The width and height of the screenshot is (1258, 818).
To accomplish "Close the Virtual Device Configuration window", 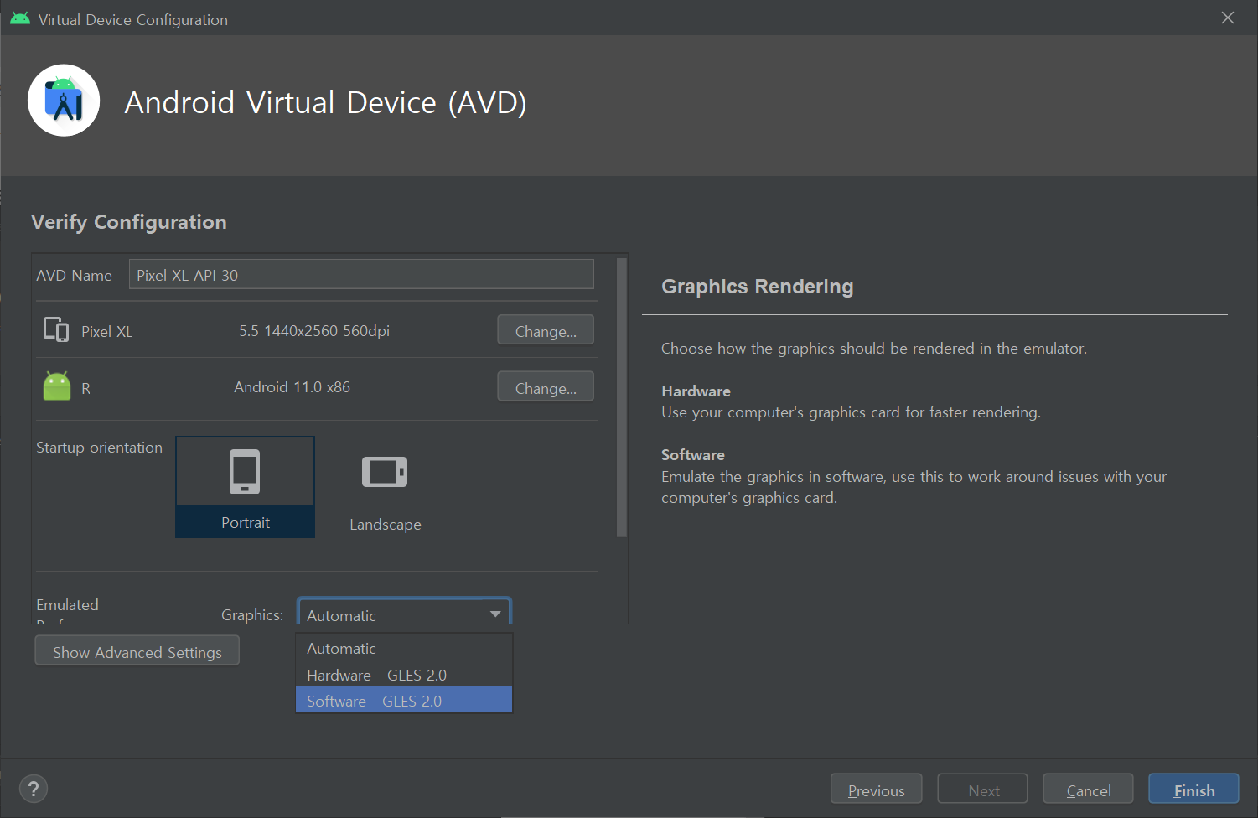I will click(1228, 18).
